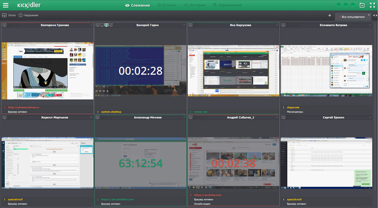This screenshot has height=208, width=378.
Task: Open the hamburger main menu
Action: 6,5
